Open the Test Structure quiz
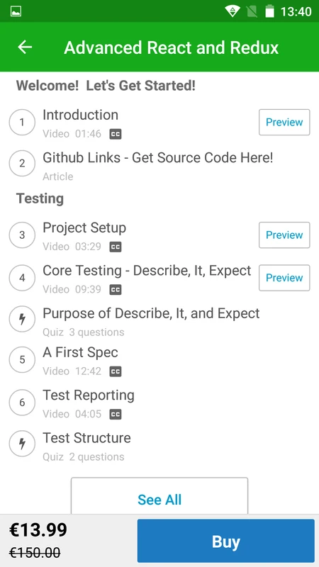319x567 pixels. [159, 446]
